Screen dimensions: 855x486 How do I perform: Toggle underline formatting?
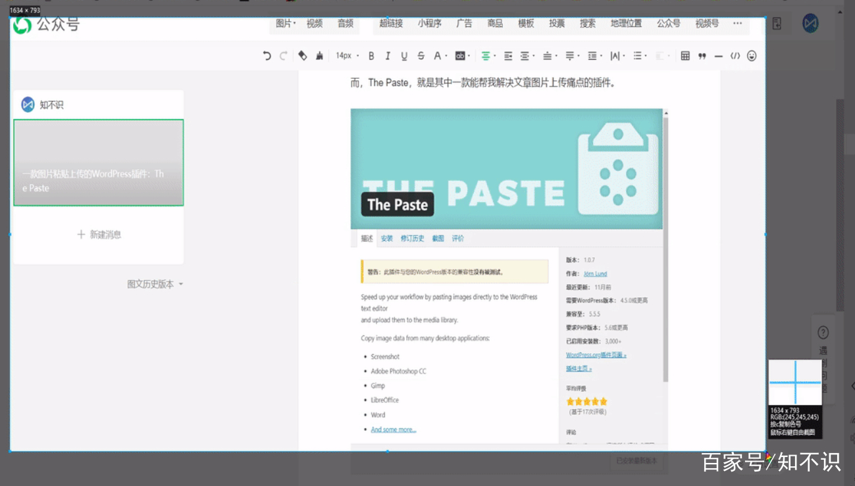pyautogui.click(x=404, y=56)
